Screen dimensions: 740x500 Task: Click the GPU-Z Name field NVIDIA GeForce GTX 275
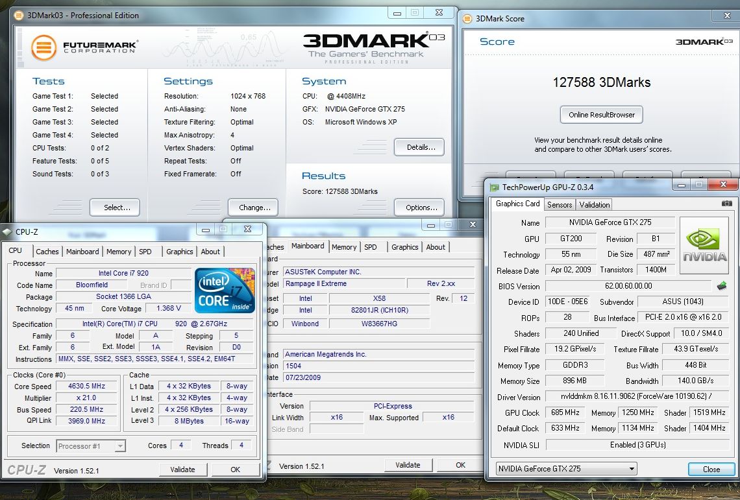610,222
